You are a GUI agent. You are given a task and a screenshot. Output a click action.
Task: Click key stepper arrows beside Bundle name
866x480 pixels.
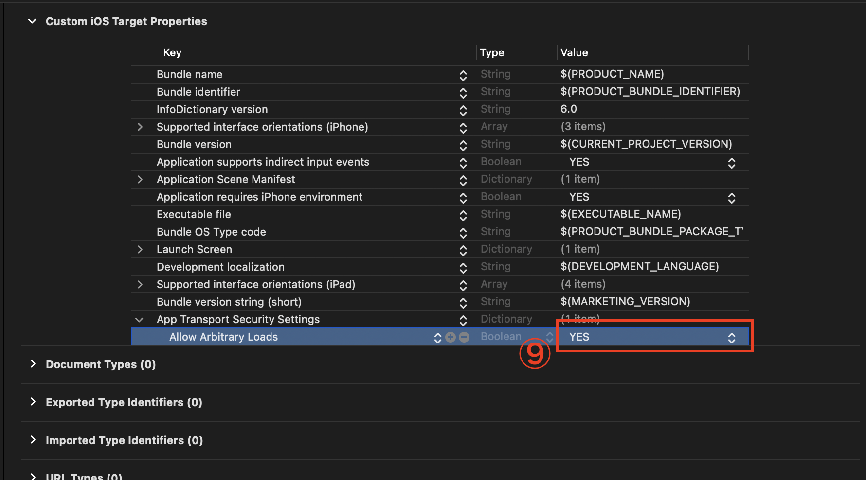463,75
